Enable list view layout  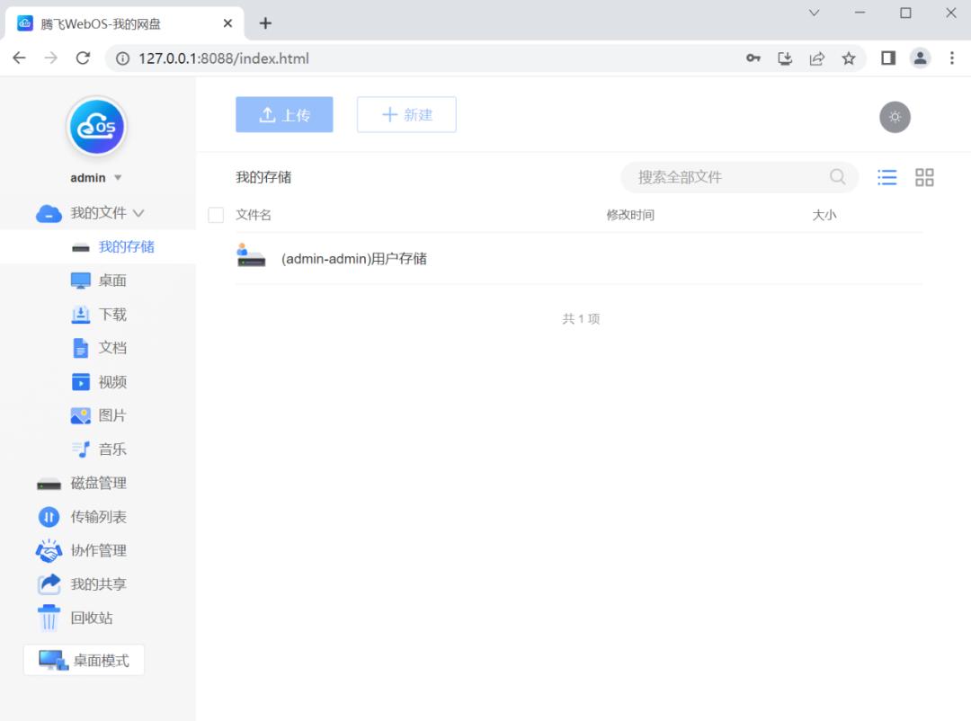[x=886, y=177]
